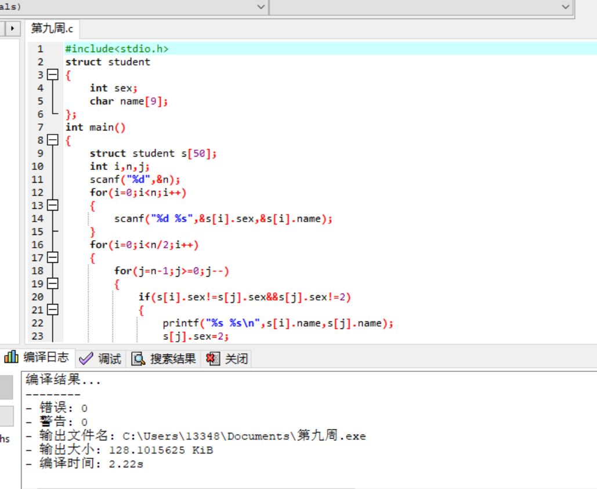The width and height of the screenshot is (597, 489).
Task: Click '编译结果...' heading in the log
Action: pyautogui.click(x=63, y=379)
